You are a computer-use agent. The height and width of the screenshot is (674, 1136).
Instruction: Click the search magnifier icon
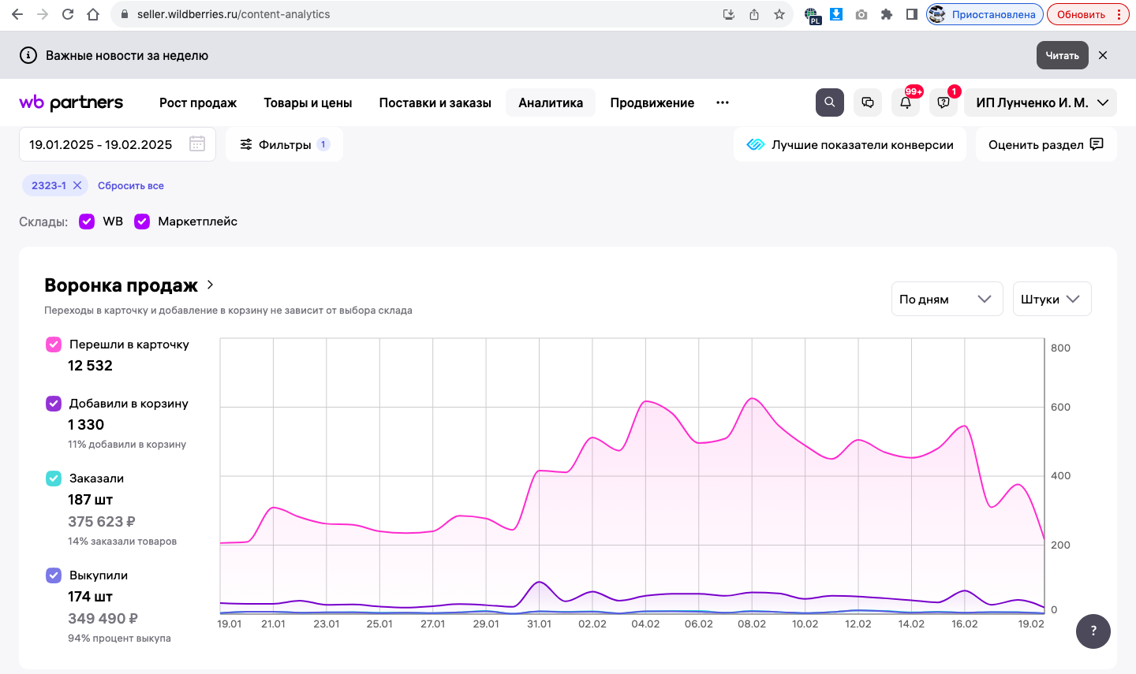tap(829, 102)
